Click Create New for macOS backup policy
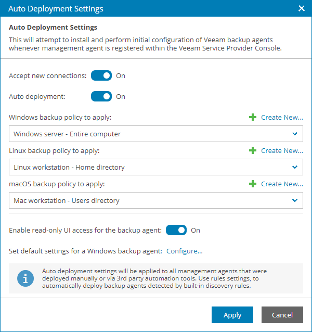The height and width of the screenshot is (332, 312). pyautogui.click(x=282, y=184)
